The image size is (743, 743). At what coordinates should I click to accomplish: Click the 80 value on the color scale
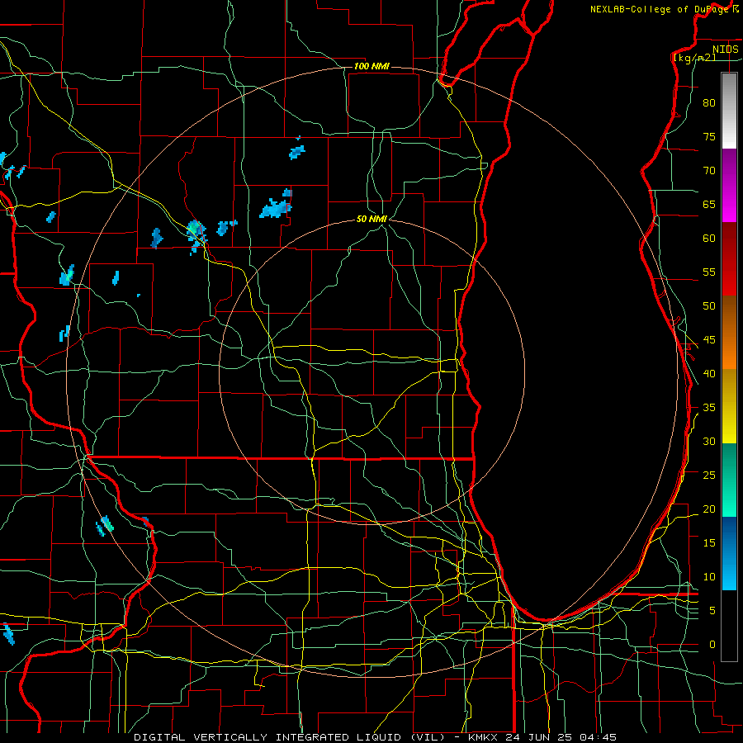point(709,103)
